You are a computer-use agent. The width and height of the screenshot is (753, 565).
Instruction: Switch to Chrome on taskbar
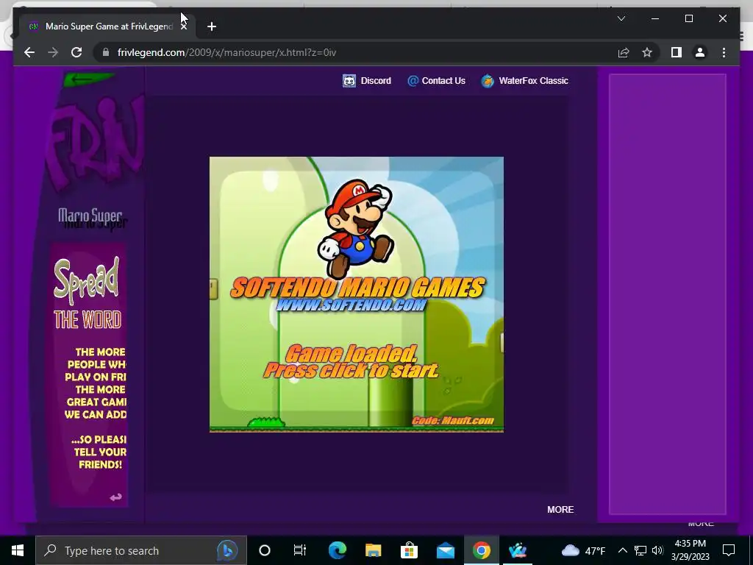point(481,550)
